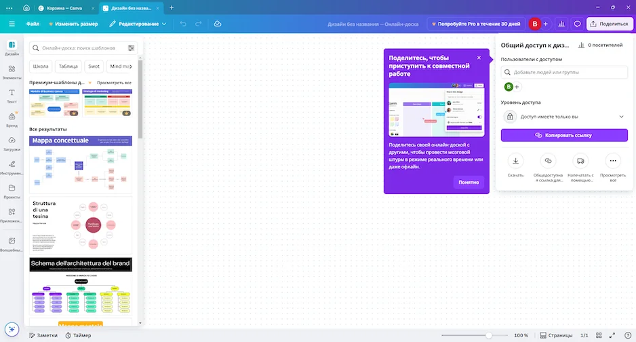This screenshot has width=636, height=342.
Task: Open Notes at bottom bar
Action: (43, 335)
